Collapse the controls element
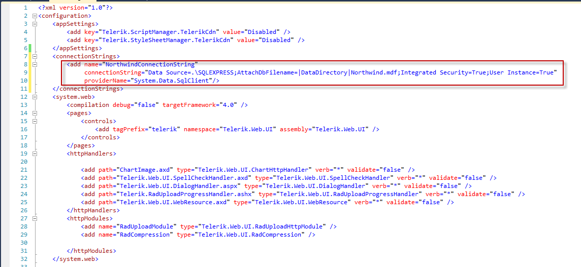581x267 pixels. click(35, 121)
